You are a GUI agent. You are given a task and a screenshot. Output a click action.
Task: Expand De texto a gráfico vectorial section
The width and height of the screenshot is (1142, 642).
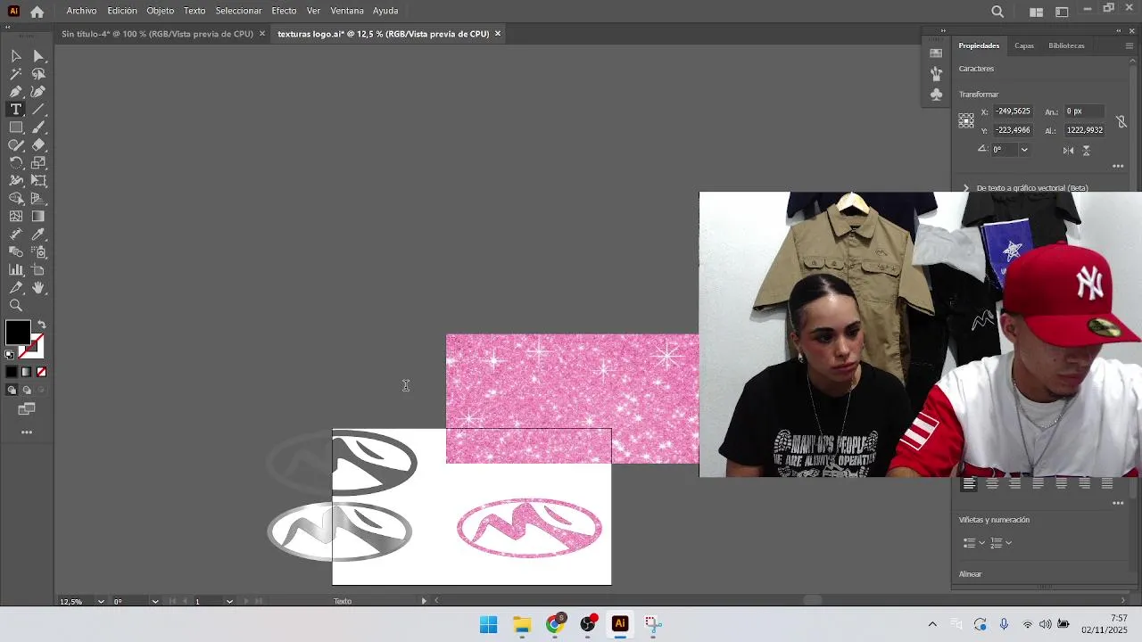(x=966, y=188)
